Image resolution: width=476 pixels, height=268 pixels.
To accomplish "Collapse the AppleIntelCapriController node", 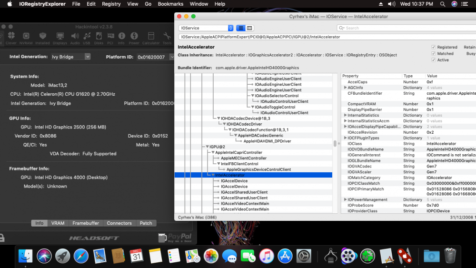I will (213, 152).
